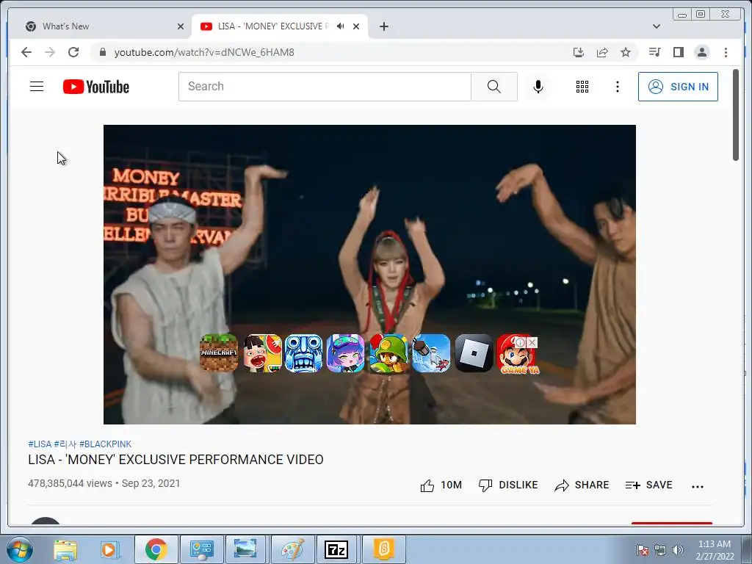
Task: Close the What's New tab
Action: [181, 26]
